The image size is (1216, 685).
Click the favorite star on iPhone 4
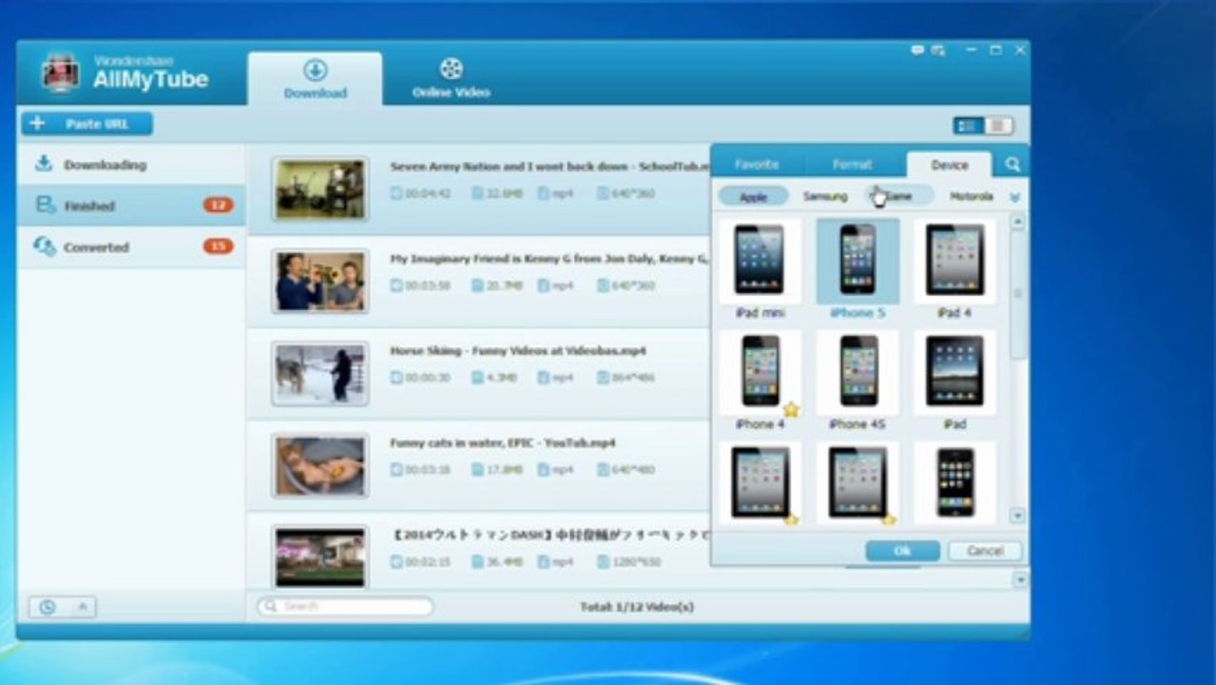coord(791,409)
